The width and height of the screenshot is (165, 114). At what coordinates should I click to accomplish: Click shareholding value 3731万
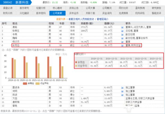point(84,27)
